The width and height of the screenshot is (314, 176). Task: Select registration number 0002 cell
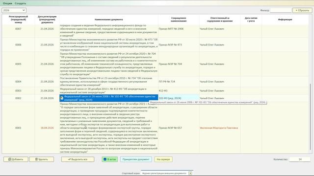pos(18,98)
